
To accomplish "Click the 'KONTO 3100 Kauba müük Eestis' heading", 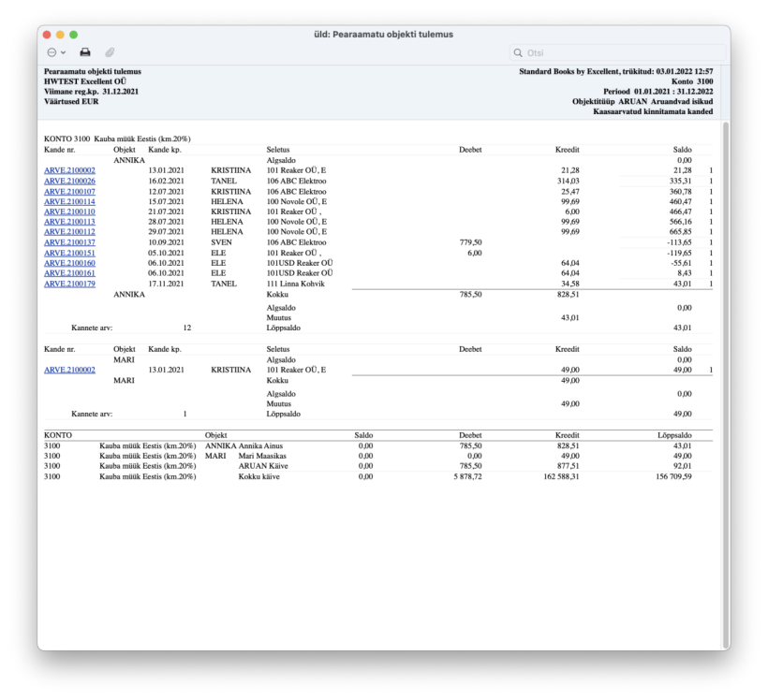I will [x=117, y=139].
